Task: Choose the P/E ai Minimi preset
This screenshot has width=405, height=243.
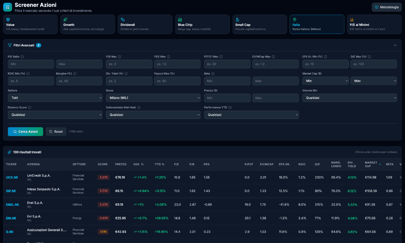Action: coord(374,24)
